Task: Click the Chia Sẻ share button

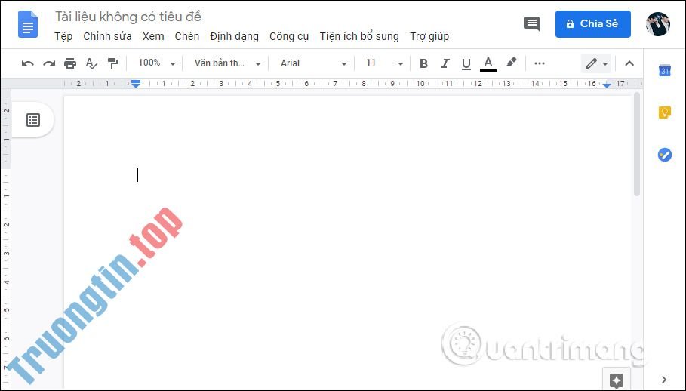Action: [x=593, y=24]
